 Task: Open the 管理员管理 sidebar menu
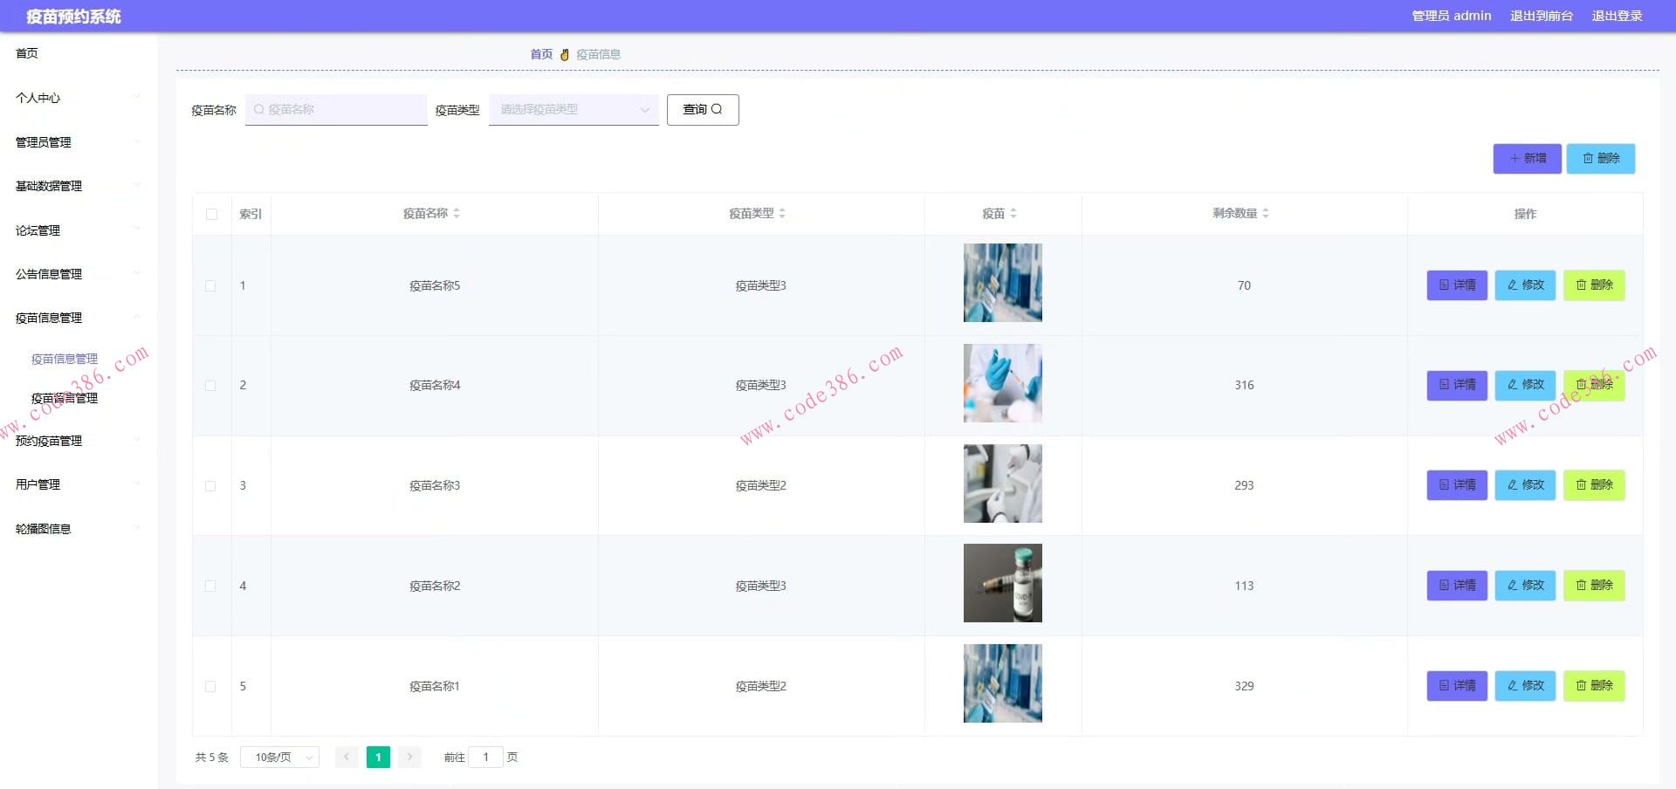pos(79,142)
